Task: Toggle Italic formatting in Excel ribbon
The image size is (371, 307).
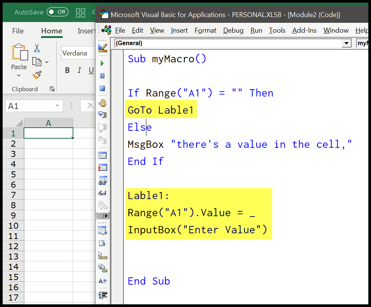Action: pyautogui.click(x=79, y=70)
